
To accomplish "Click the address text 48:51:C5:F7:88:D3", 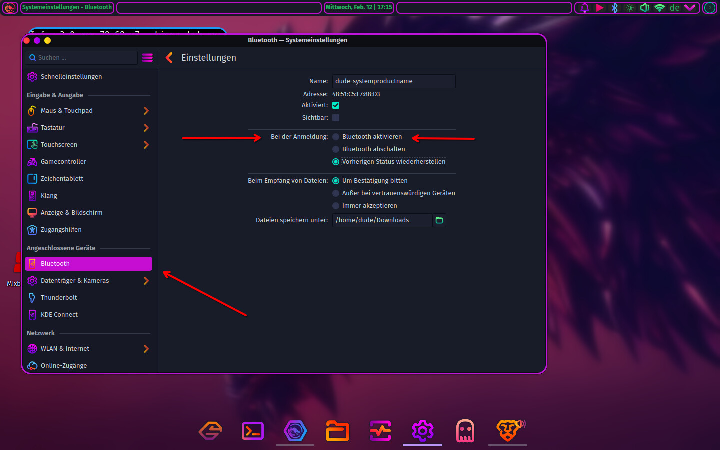I will click(x=356, y=94).
